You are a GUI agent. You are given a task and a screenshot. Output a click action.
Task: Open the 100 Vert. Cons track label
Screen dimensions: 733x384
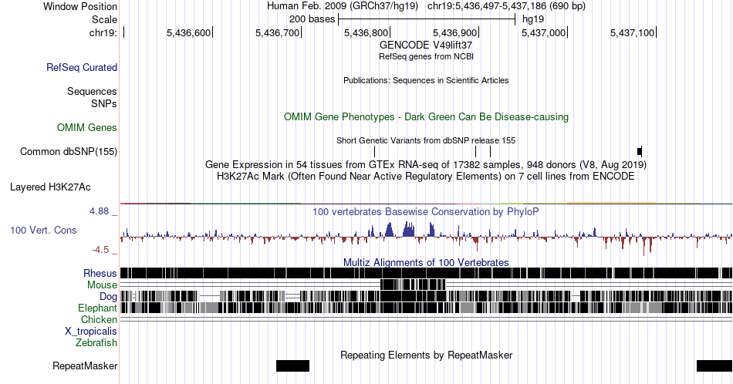click(43, 230)
